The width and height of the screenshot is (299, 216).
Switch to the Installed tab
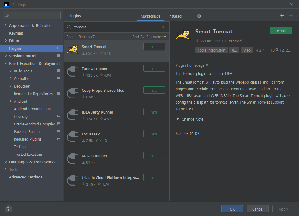click(175, 16)
